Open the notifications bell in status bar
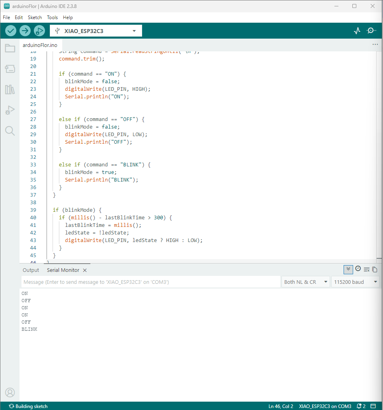 coord(361,406)
